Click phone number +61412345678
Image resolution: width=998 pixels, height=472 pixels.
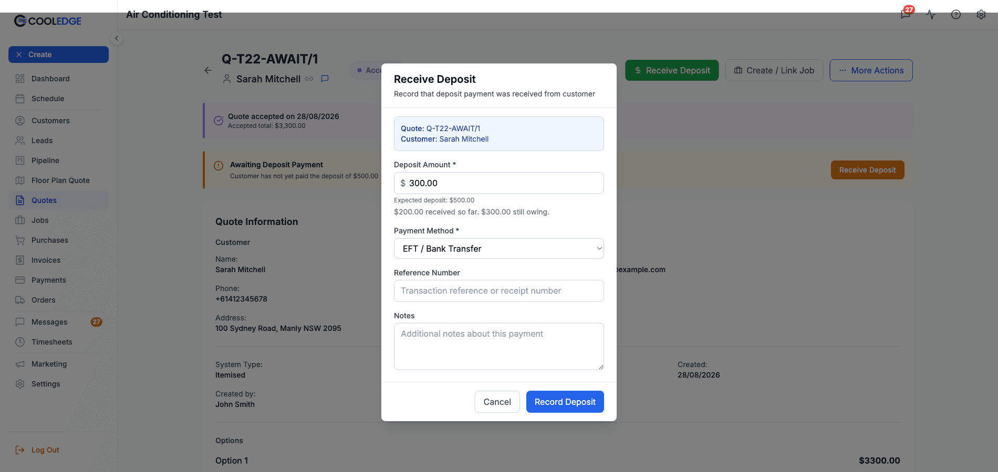click(x=241, y=299)
